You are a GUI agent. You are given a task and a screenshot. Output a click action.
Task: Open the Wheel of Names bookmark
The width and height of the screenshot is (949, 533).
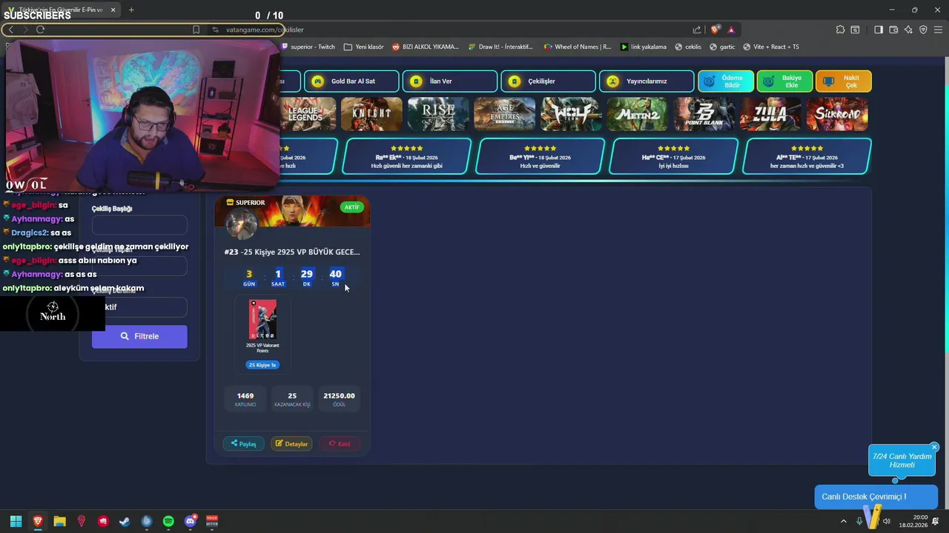(578, 47)
